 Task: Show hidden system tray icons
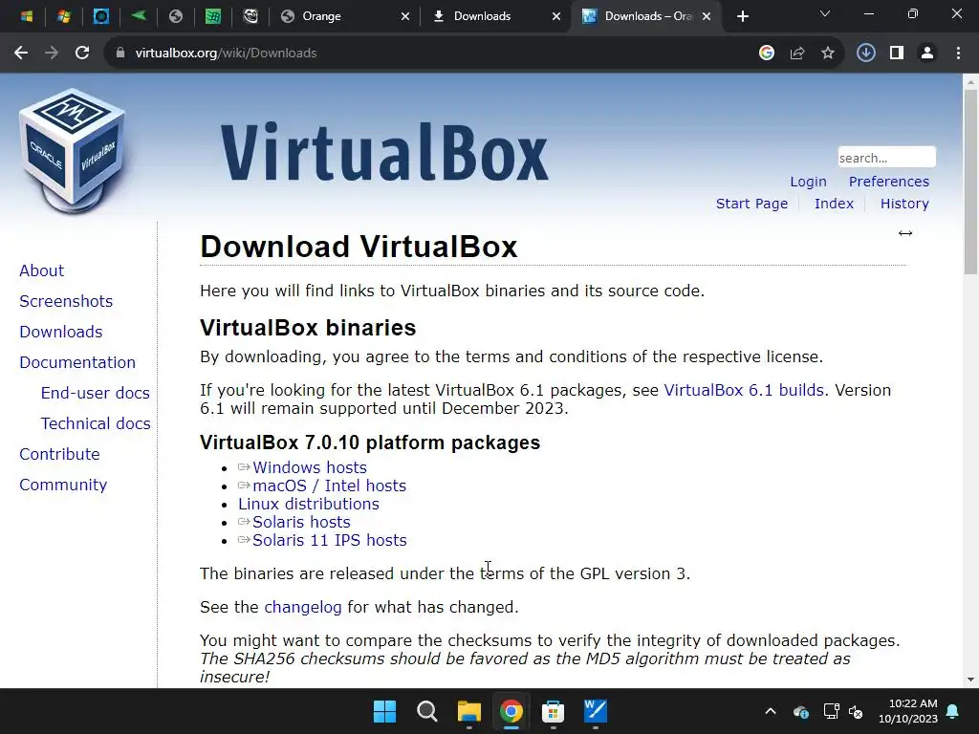click(x=771, y=711)
